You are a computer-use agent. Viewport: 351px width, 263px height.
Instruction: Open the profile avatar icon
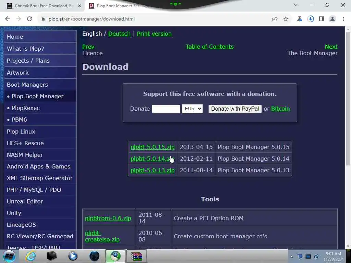tap(332, 19)
